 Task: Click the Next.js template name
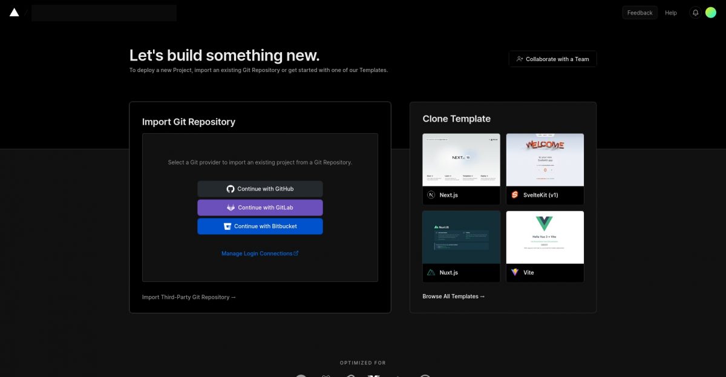(x=449, y=195)
